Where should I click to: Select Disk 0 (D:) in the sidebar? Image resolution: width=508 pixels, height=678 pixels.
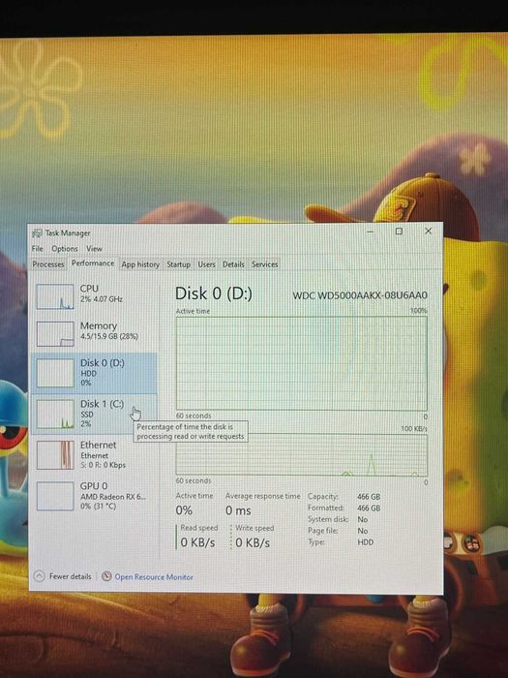(94, 373)
